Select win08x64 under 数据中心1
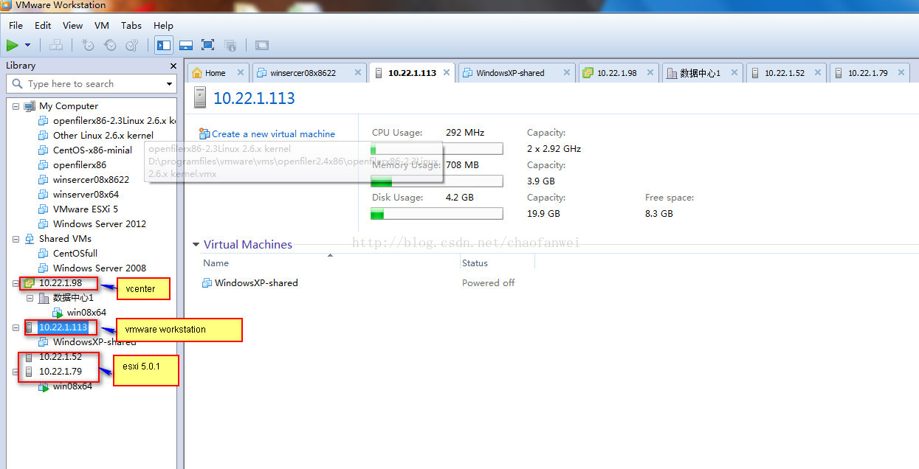 (86, 313)
